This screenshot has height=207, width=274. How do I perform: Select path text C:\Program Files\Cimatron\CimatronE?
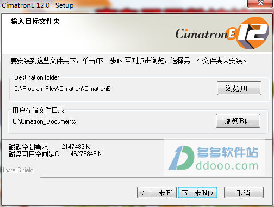pyautogui.click(x=62, y=89)
